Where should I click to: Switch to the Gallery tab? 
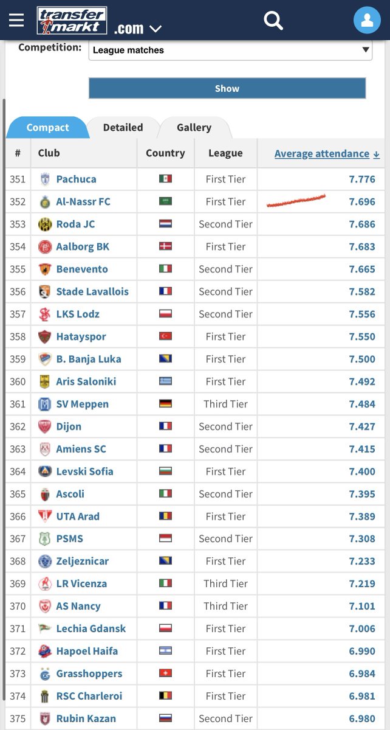(x=194, y=128)
